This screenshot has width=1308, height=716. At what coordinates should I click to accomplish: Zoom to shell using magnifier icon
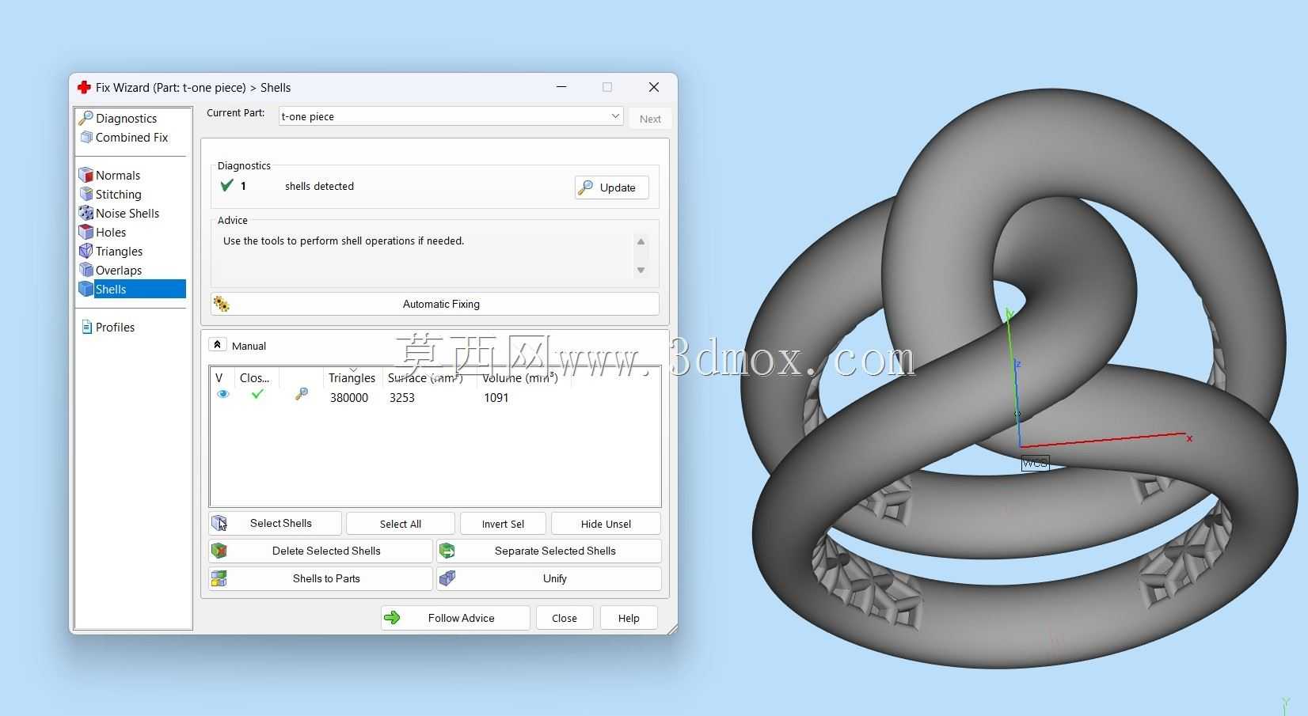click(301, 394)
